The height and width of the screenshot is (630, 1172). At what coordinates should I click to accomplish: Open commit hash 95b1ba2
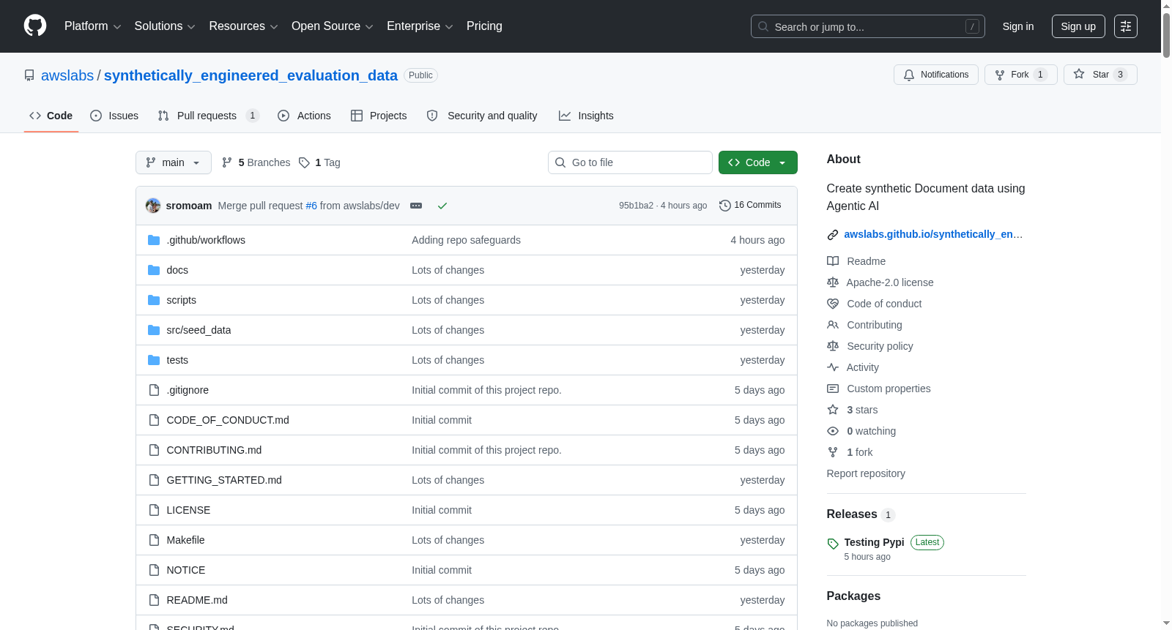click(636, 206)
